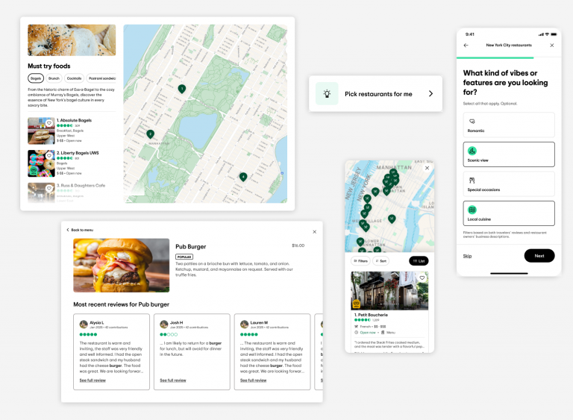
Task: Close the Manhattan restaurant map view
Action: 428,168
